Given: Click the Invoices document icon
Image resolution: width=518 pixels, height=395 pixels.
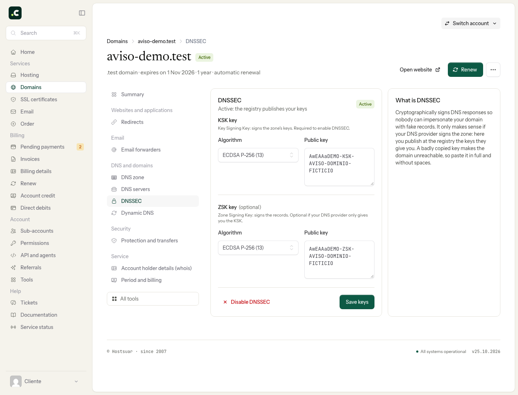Looking at the screenshot, I should tap(13, 159).
